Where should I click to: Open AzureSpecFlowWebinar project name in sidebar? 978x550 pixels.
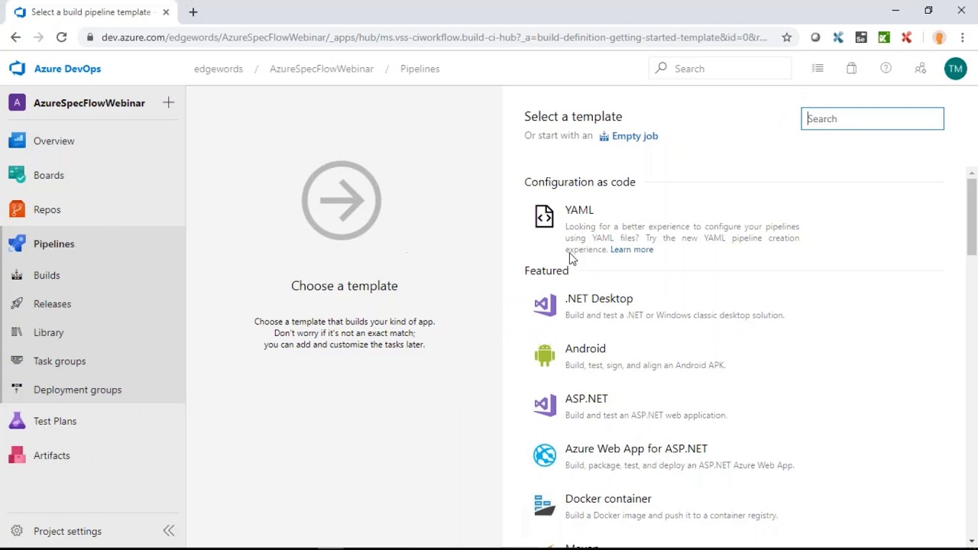tap(89, 102)
